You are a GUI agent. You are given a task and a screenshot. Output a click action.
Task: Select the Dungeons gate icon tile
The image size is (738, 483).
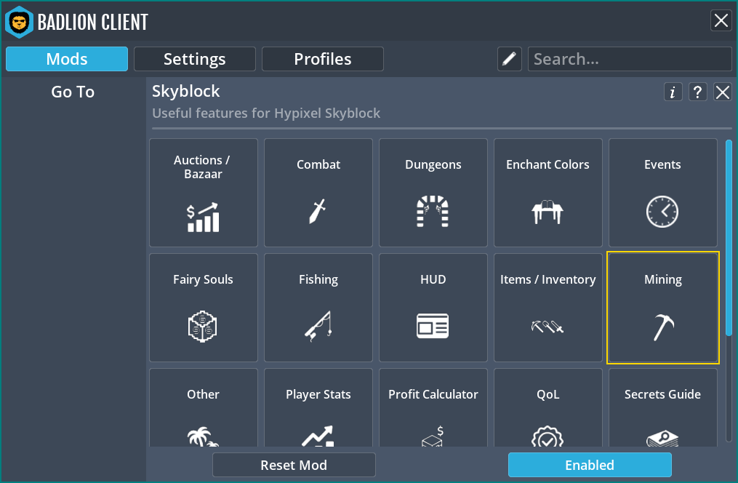coord(433,193)
